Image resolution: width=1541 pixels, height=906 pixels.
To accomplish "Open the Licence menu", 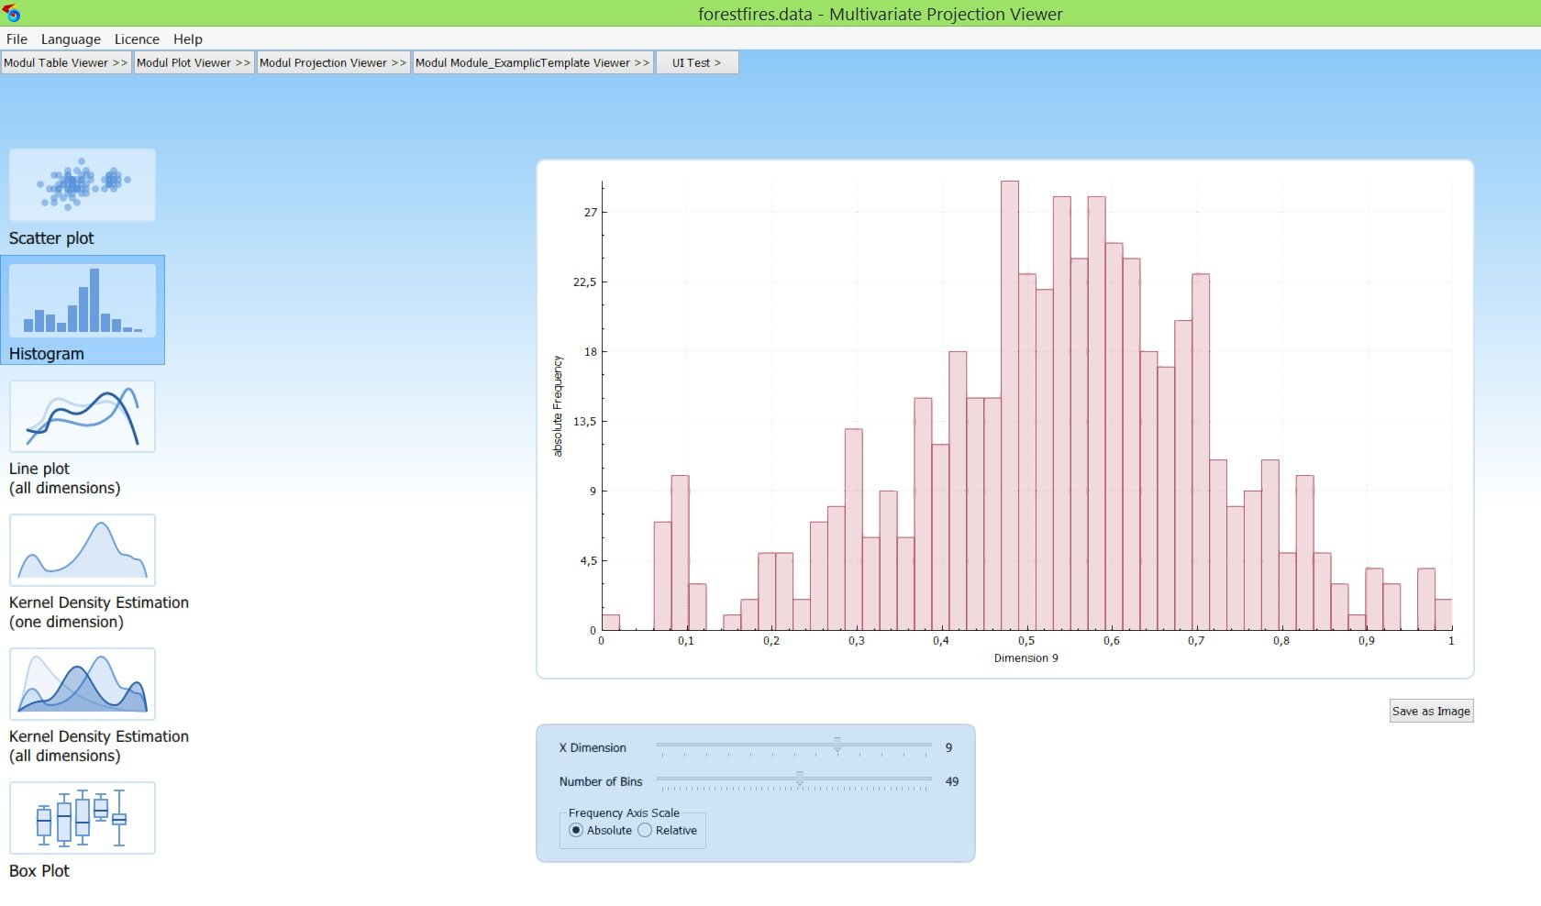I will click(137, 39).
